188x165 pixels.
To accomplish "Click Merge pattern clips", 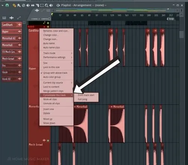I will point(56,91).
